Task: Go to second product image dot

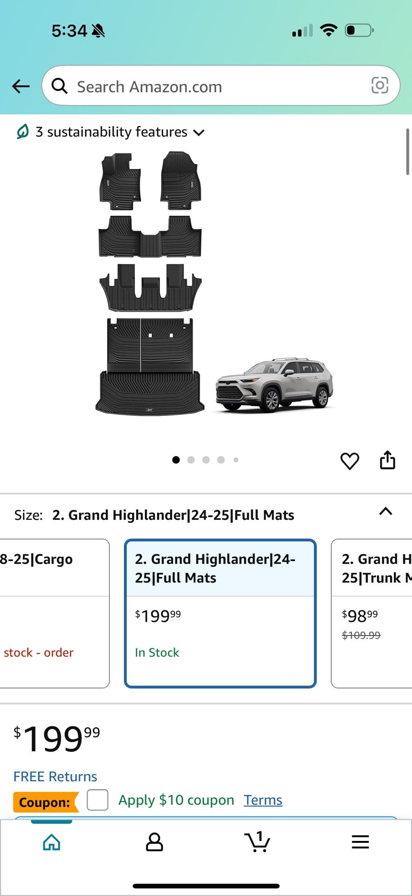Action: [191, 460]
